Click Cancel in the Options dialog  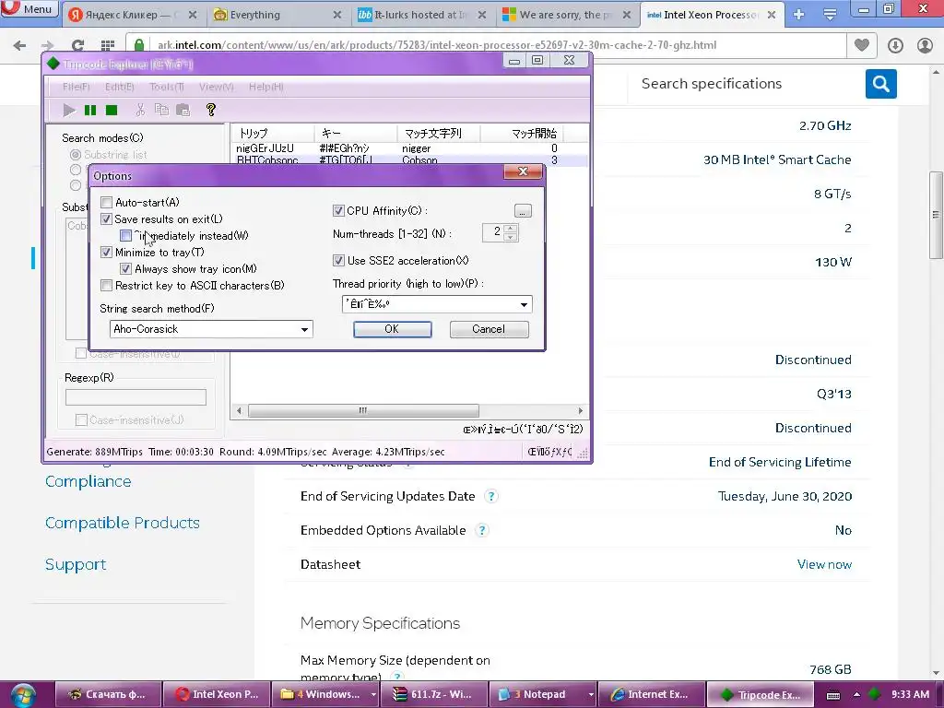489,329
